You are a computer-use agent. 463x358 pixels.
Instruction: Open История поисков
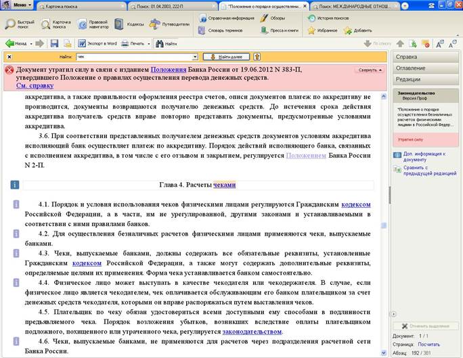click(x=332, y=18)
